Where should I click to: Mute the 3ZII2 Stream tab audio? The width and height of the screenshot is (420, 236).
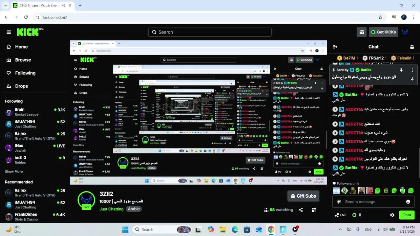click(x=63, y=6)
